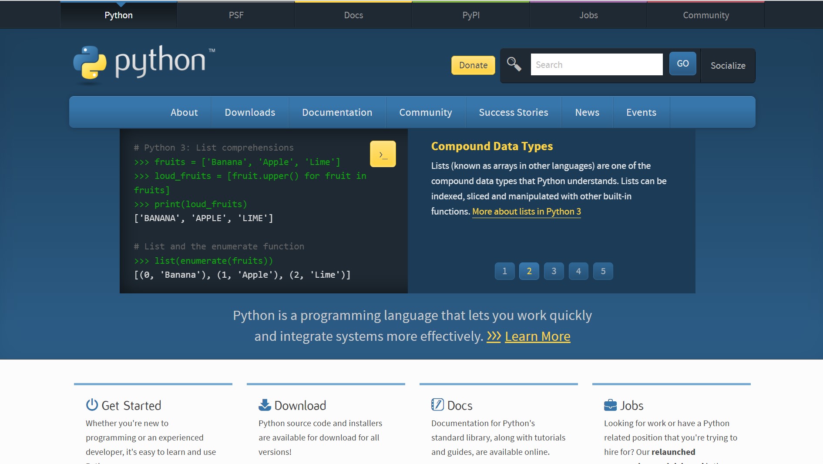Click the magnifying glass search icon
Screen dimensions: 823x464
click(x=514, y=64)
